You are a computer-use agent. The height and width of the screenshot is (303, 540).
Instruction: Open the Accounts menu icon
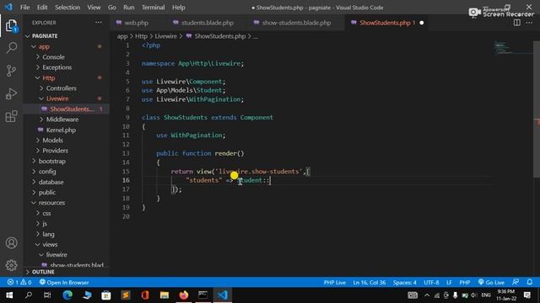click(11, 243)
